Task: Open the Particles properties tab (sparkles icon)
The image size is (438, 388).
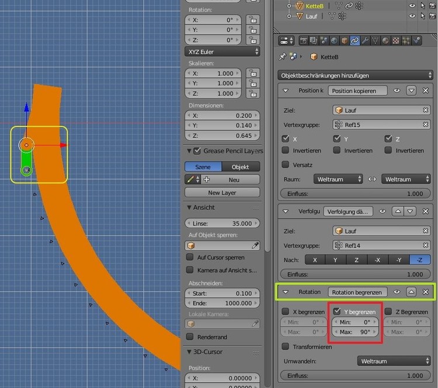Action: coord(406,41)
